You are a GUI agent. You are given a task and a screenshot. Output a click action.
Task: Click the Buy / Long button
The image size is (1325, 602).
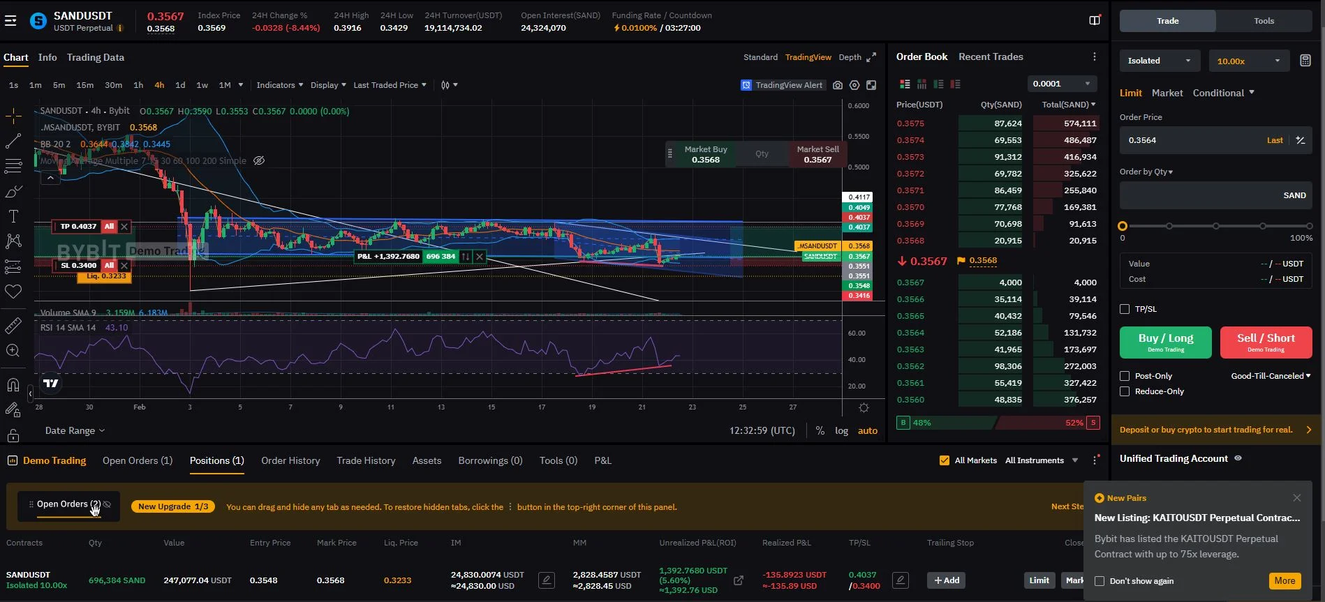[x=1165, y=342]
